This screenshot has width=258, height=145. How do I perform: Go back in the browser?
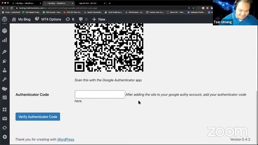click(x=3, y=8)
